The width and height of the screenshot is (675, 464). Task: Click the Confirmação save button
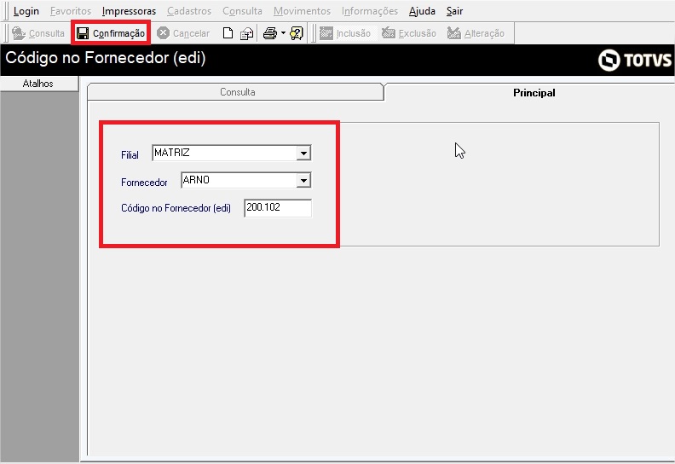[111, 33]
